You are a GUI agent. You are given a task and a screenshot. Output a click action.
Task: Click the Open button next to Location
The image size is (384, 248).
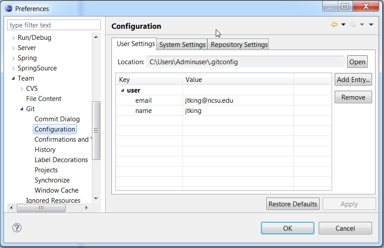point(357,62)
